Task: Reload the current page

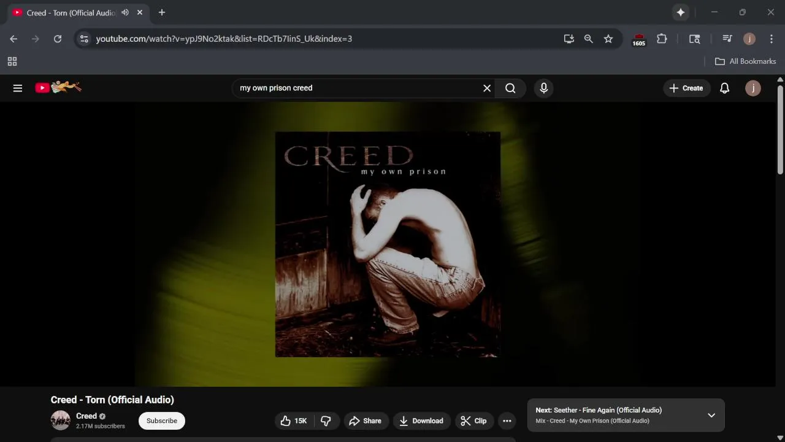Action: pyautogui.click(x=58, y=39)
